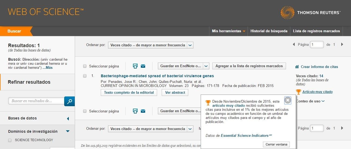Click the email icon in lower toolbar
Viewport: 351px width, 149px height.
coord(143,111)
